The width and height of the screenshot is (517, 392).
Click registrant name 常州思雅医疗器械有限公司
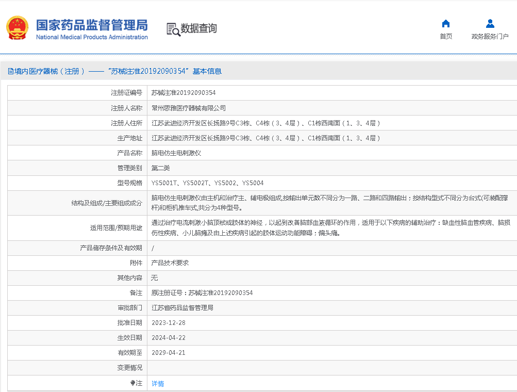189,108
